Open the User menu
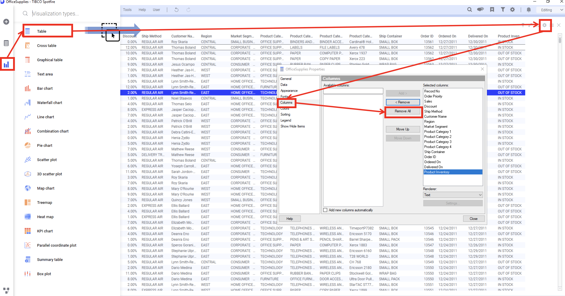 pyautogui.click(x=156, y=10)
